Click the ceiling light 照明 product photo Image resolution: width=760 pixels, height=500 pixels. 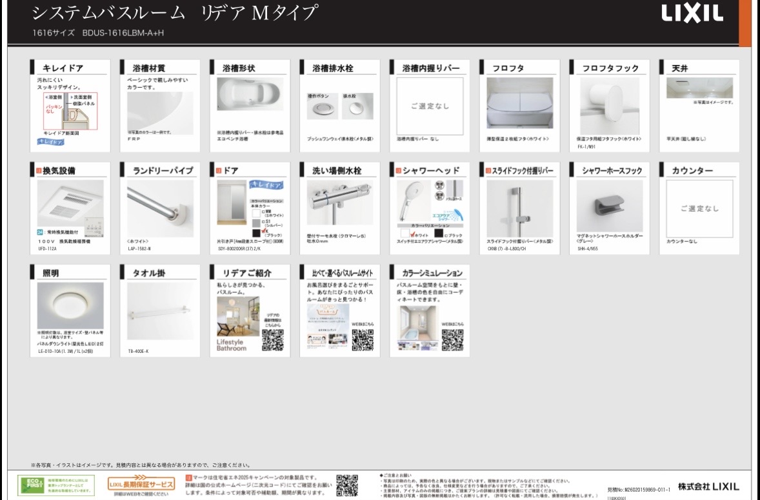(x=70, y=306)
